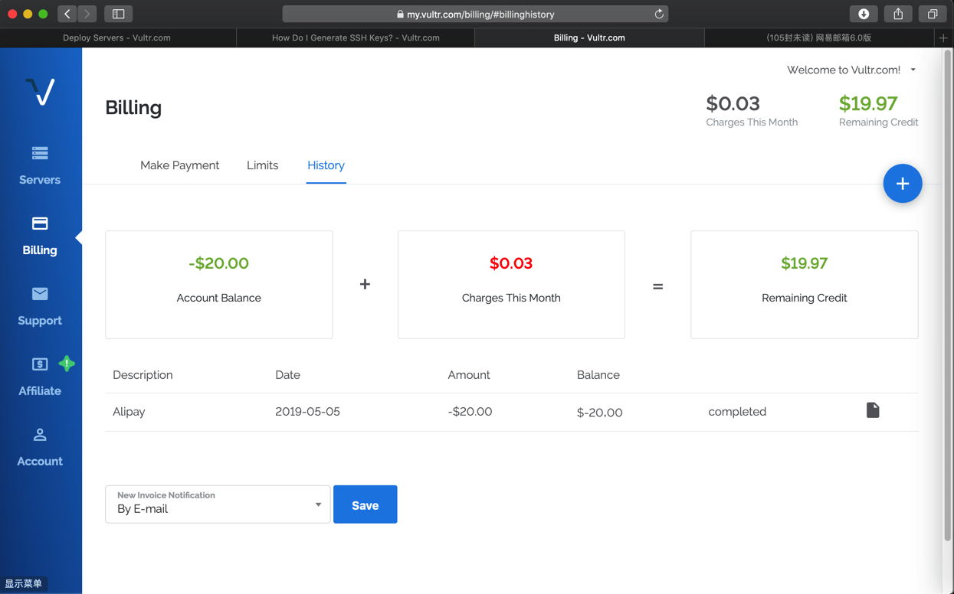Toggle the Safari sidebar button
This screenshot has height=594, width=954.
tap(118, 14)
